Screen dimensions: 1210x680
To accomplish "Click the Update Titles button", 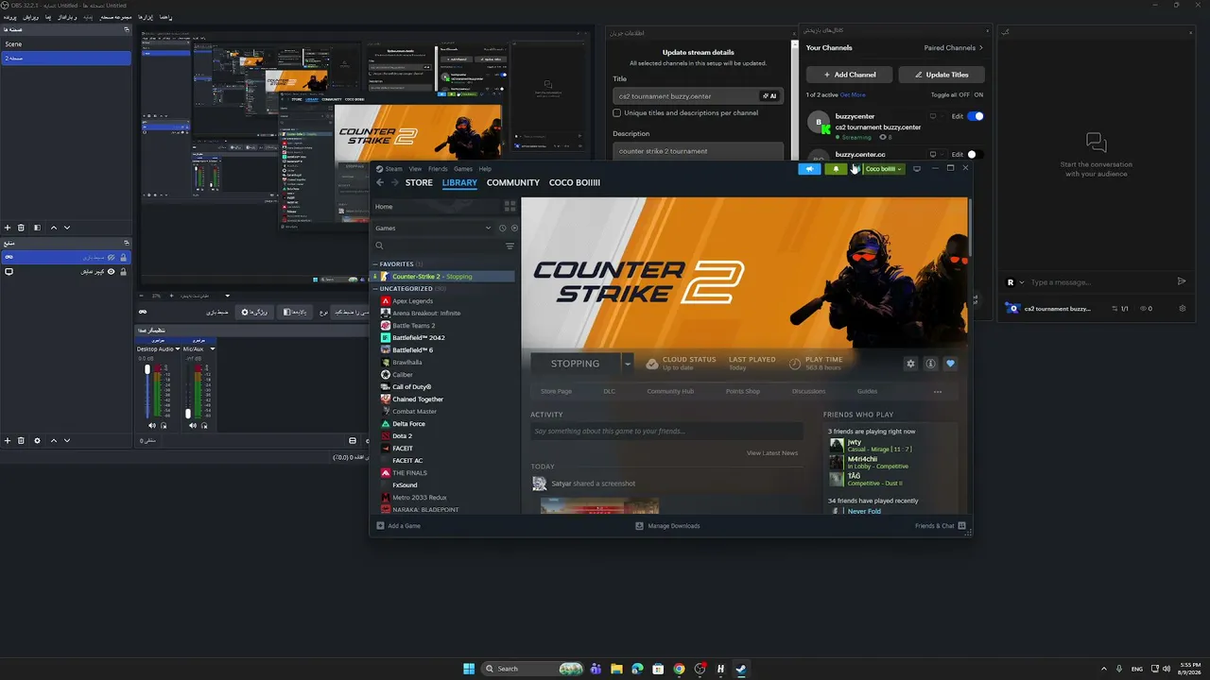I will coord(942,75).
